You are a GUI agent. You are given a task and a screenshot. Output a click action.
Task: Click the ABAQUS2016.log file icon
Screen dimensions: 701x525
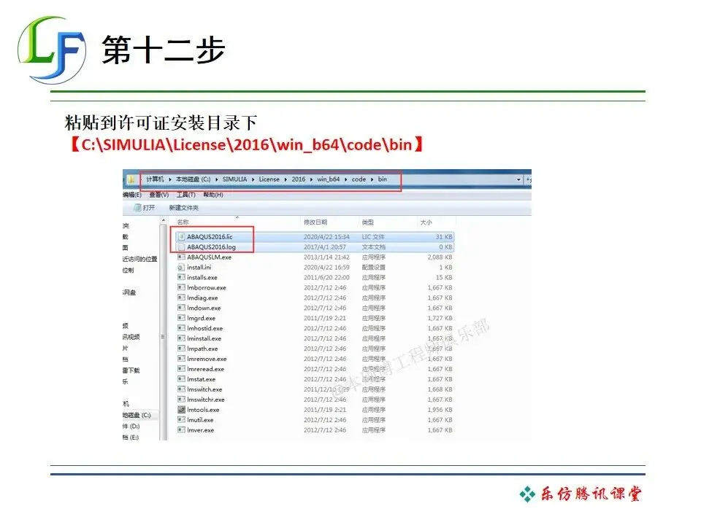[181, 247]
